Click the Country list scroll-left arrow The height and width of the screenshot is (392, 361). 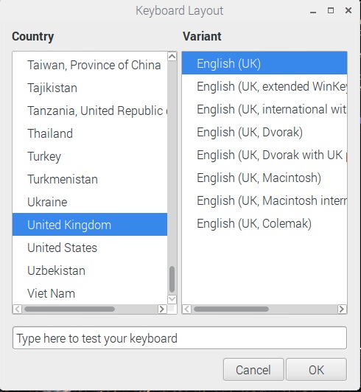pyautogui.click(x=17, y=309)
